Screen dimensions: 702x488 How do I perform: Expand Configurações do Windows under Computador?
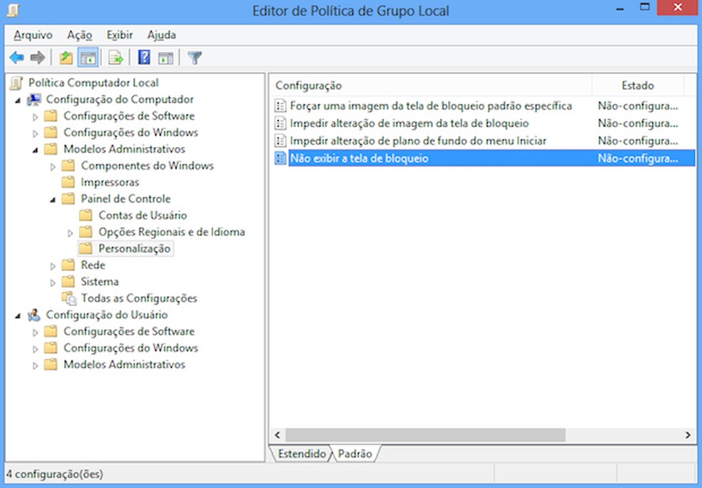(x=36, y=133)
